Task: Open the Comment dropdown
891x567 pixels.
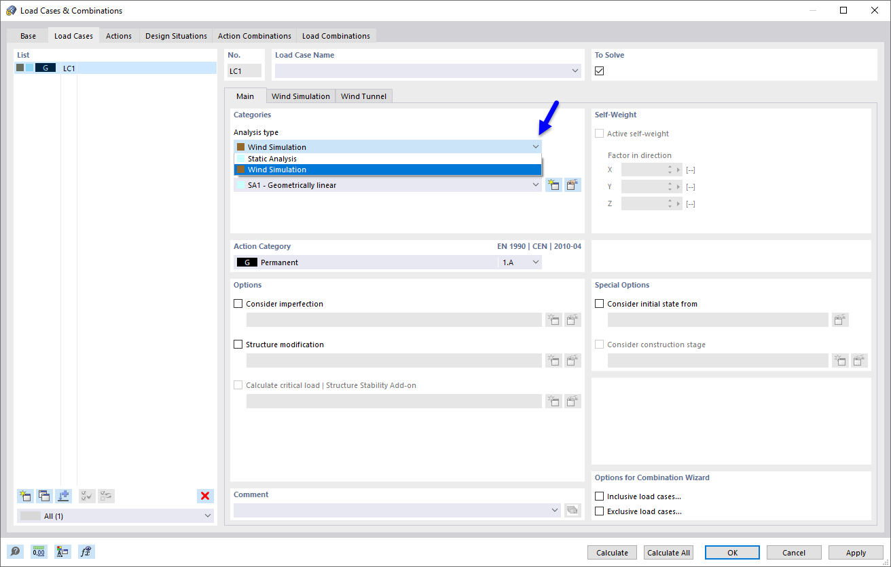Action: coord(556,510)
